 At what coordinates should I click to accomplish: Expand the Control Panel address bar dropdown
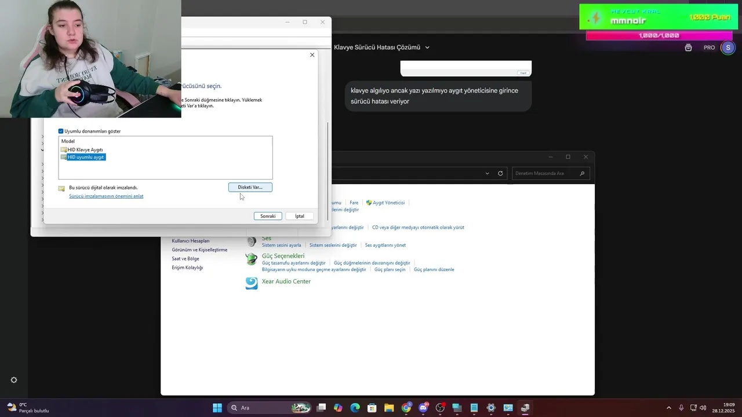tap(487, 173)
